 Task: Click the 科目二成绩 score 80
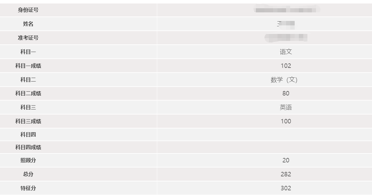tap(286, 94)
